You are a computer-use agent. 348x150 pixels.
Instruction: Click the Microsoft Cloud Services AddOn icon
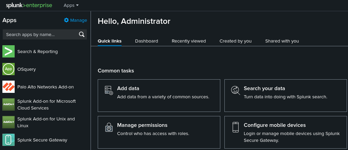[9, 104]
